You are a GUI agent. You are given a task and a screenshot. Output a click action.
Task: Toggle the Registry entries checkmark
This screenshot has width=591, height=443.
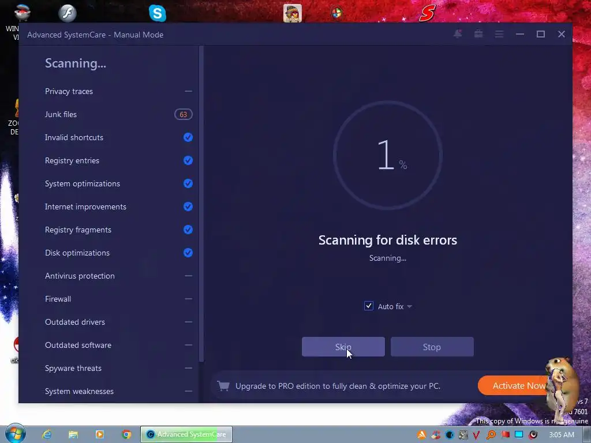tap(188, 160)
